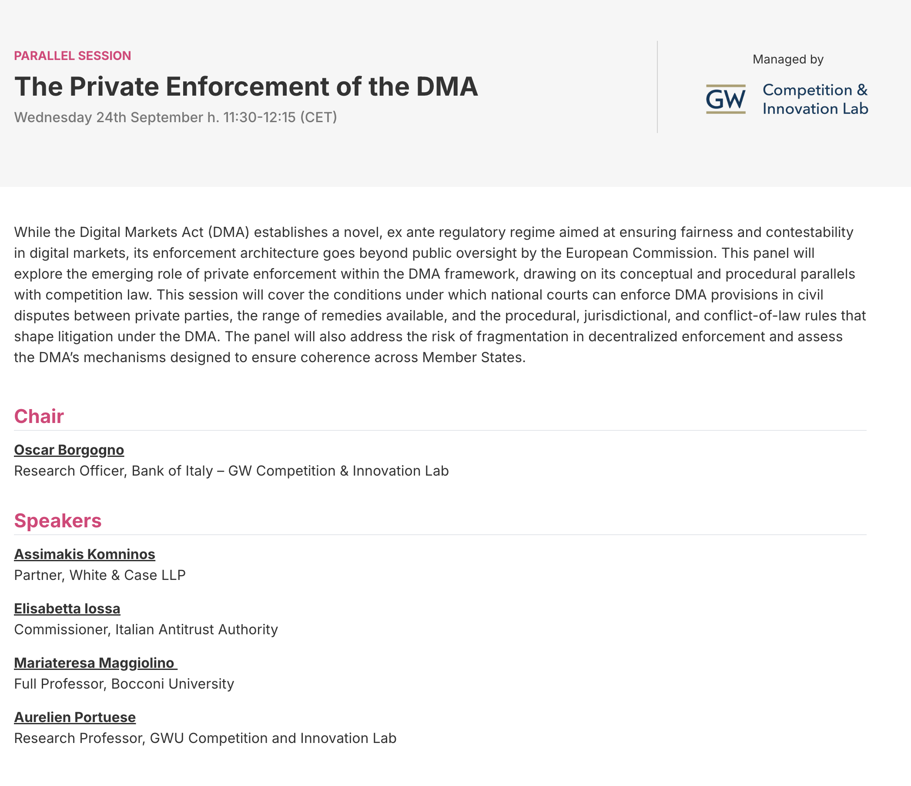Open the Oscar Borgogno profile link
Image resolution: width=911 pixels, height=786 pixels.
[x=69, y=450]
